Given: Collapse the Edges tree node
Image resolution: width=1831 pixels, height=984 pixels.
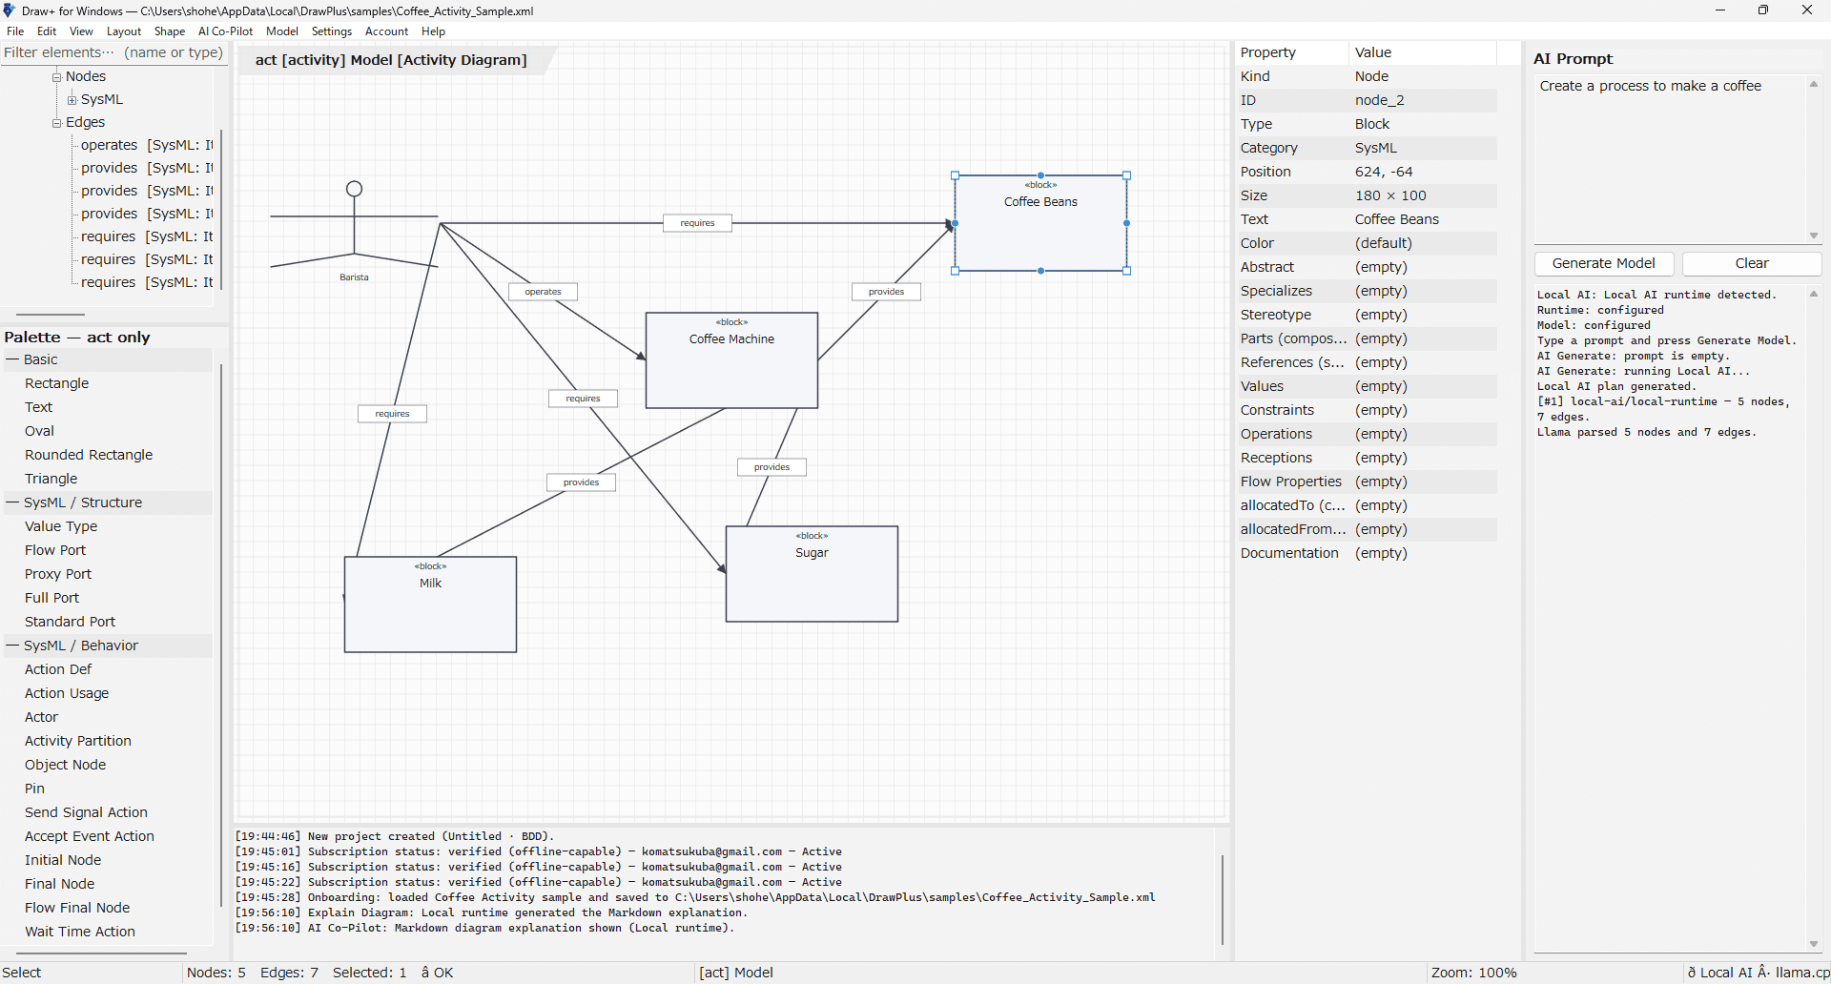Looking at the screenshot, I should coord(56,122).
